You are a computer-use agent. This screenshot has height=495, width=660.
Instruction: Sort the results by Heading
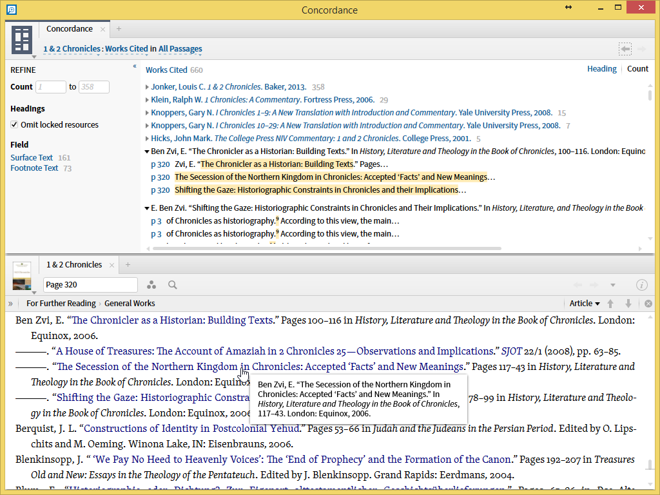[x=601, y=69]
